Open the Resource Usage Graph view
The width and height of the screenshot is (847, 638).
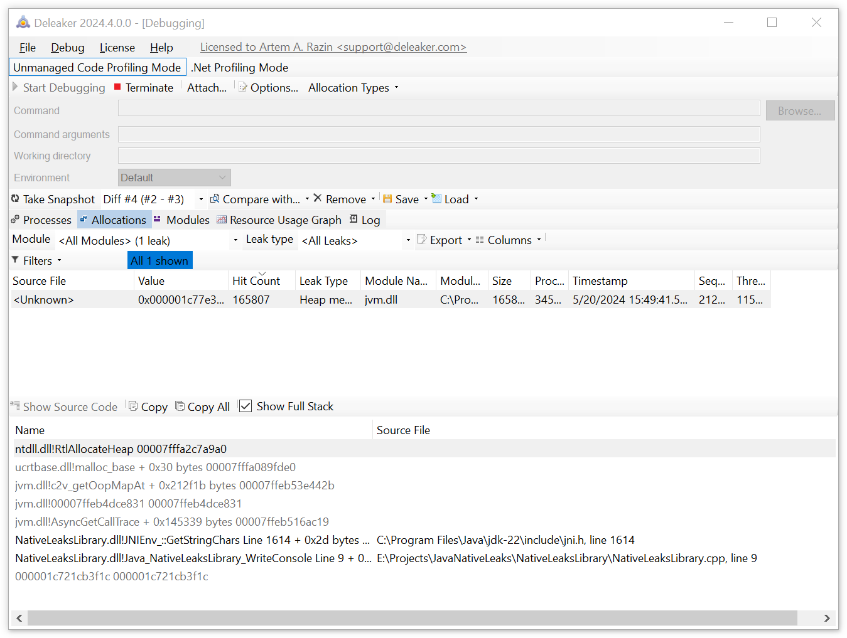point(279,220)
